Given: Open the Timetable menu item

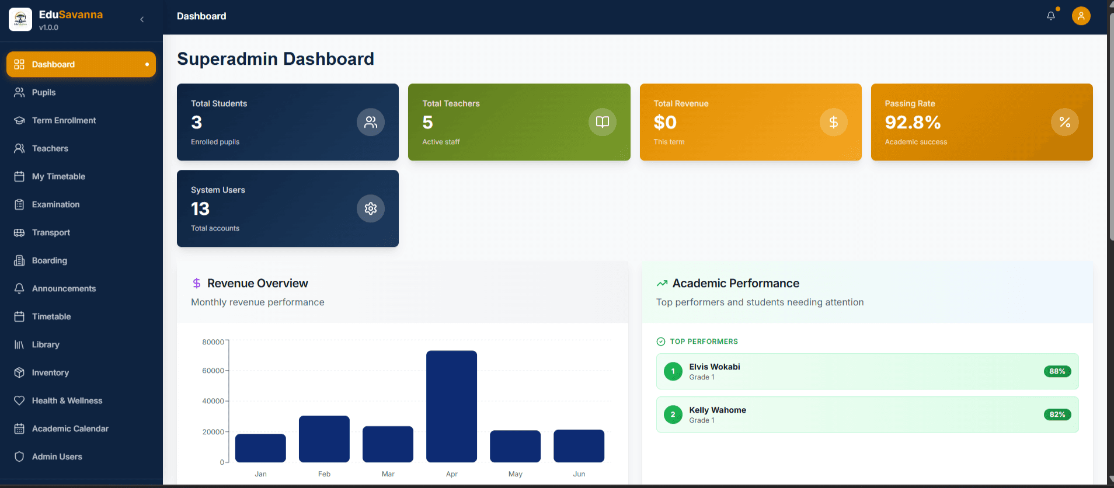Looking at the screenshot, I should coord(81,316).
